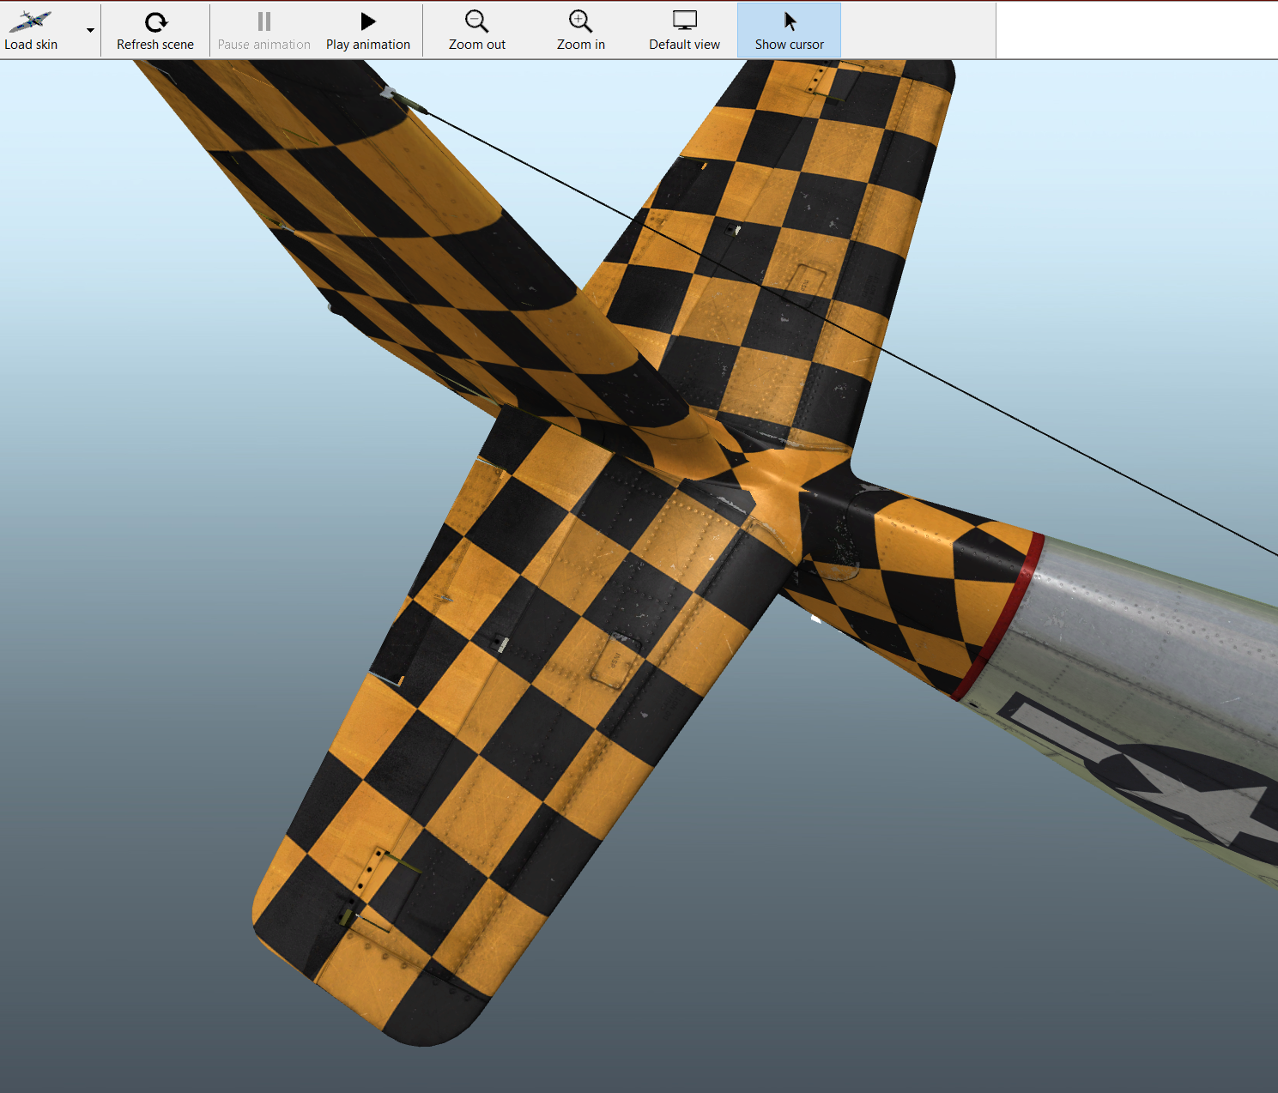The height and width of the screenshot is (1093, 1278).
Task: Click the "Load skin" text label
Action: 31,45
